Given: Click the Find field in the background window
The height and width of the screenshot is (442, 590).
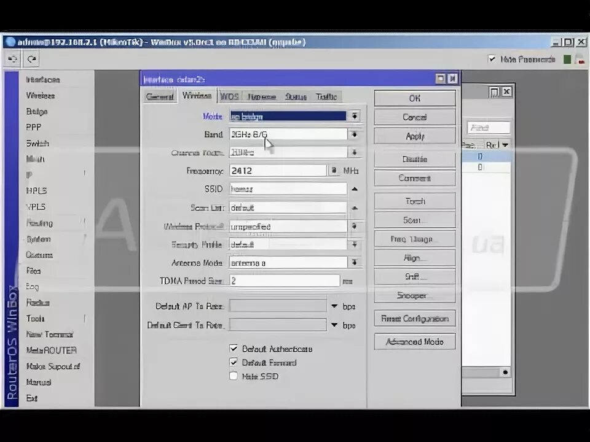Looking at the screenshot, I should tap(489, 128).
